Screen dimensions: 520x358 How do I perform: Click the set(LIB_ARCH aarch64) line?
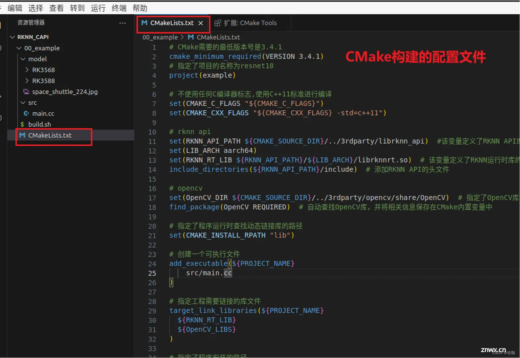(213, 151)
